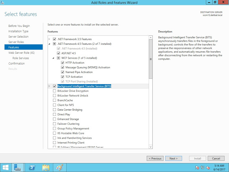Collapse the WCF Services tree node
This screenshot has height=172, width=229.
click(x=54, y=58)
